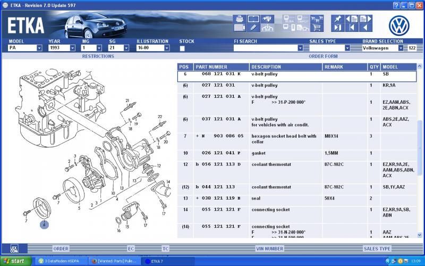Click the pushpin icon
This screenshot has width=425, height=266.
338,19
